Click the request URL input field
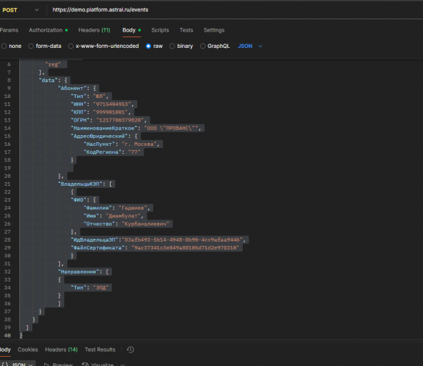Image resolution: width=423 pixels, height=366 pixels. [x=234, y=10]
